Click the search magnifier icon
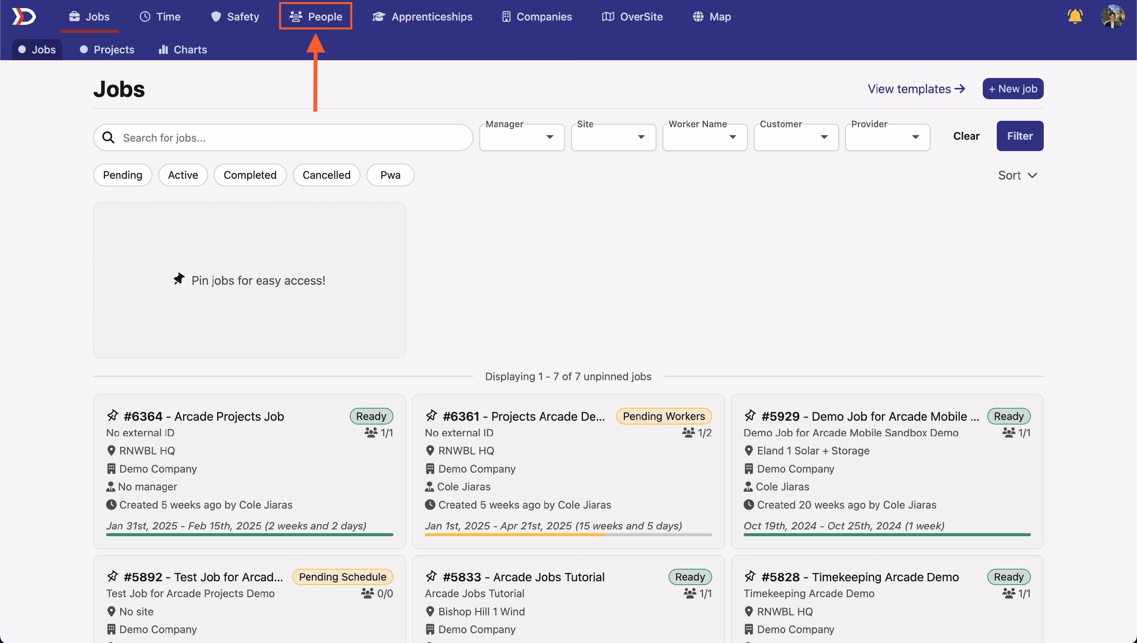 [x=108, y=137]
